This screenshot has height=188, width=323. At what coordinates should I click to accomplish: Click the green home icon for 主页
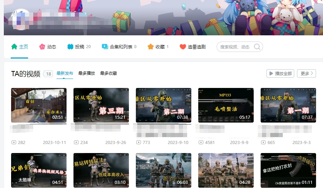tap(14, 47)
